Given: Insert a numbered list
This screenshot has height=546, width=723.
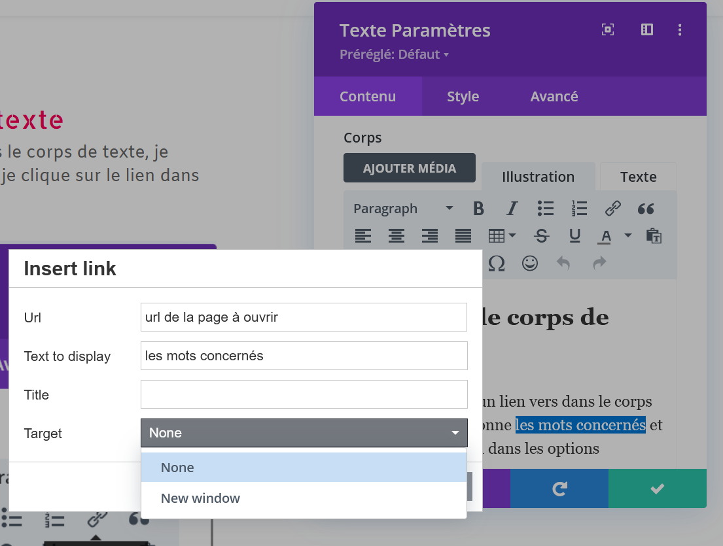Looking at the screenshot, I should [579, 209].
